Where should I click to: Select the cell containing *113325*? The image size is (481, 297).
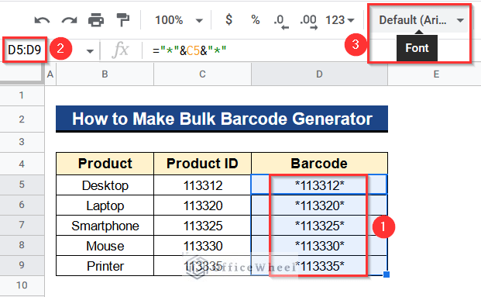[x=319, y=226]
